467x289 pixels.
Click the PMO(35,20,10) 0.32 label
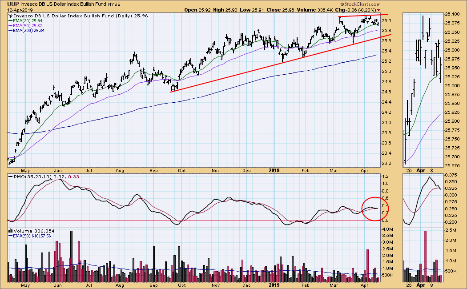pos(39,177)
